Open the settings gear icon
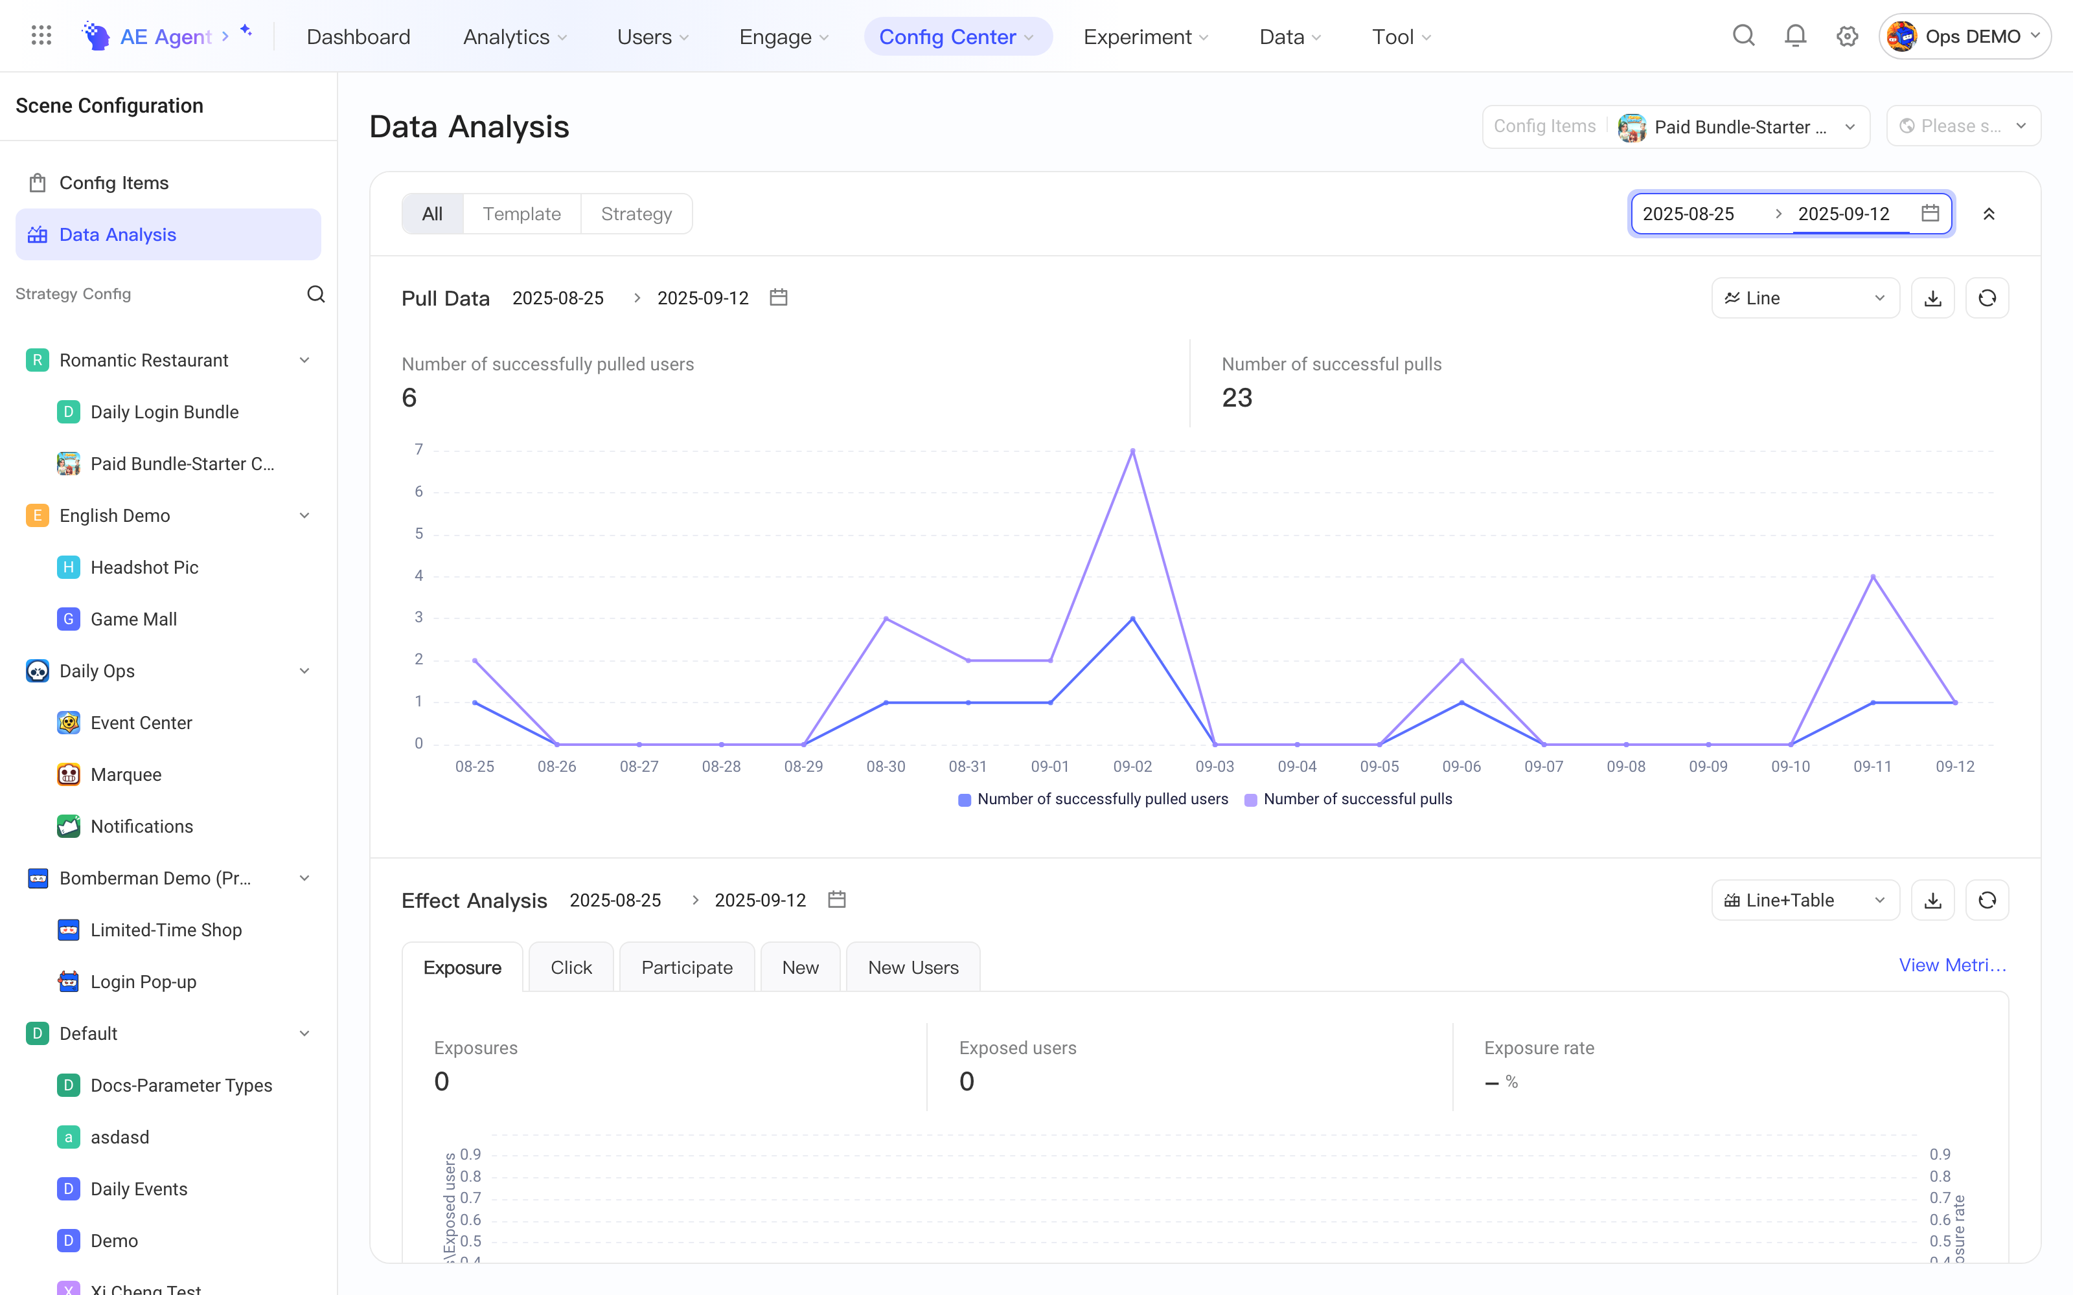2073x1295 pixels. pos(1847,36)
